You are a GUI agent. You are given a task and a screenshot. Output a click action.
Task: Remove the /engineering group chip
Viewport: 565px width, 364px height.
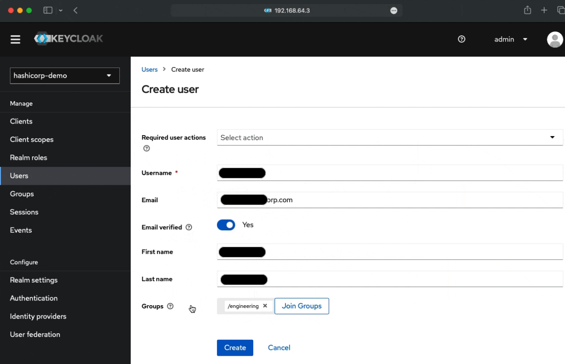tap(265, 306)
